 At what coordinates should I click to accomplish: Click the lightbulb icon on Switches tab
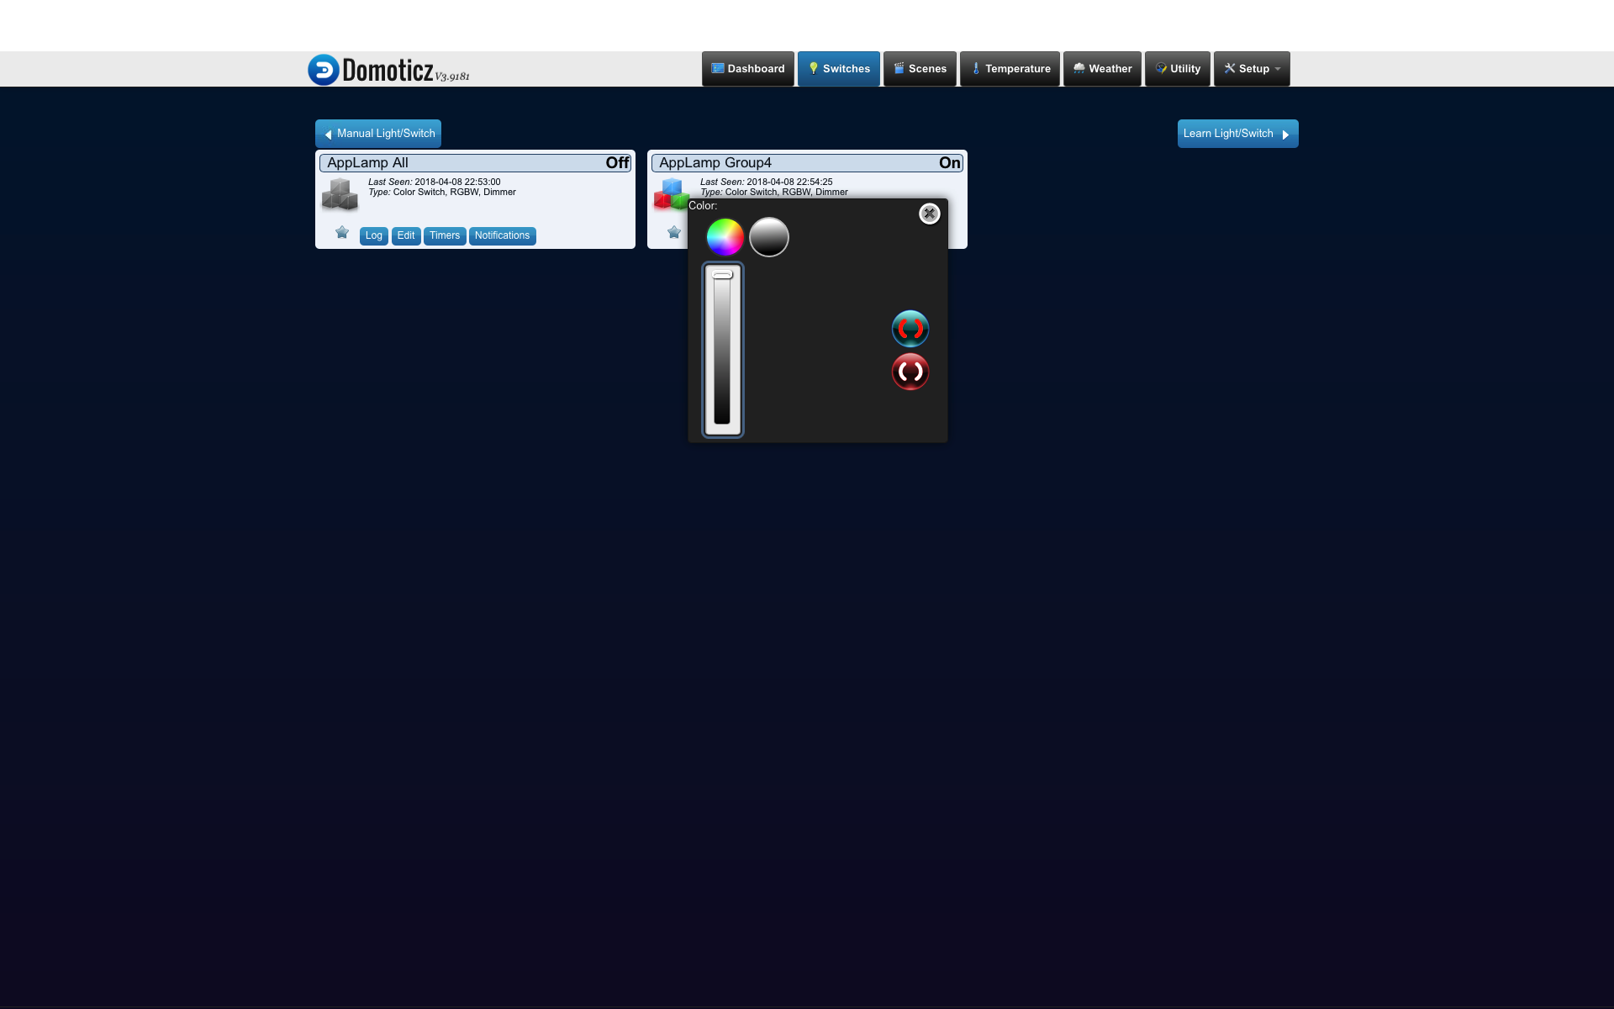point(812,68)
